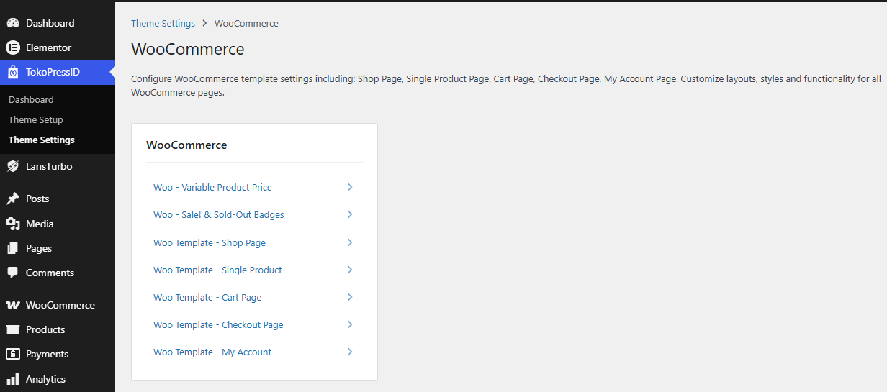887x392 pixels.
Task: Click the TokoPressID bag icon
Action: tap(13, 72)
